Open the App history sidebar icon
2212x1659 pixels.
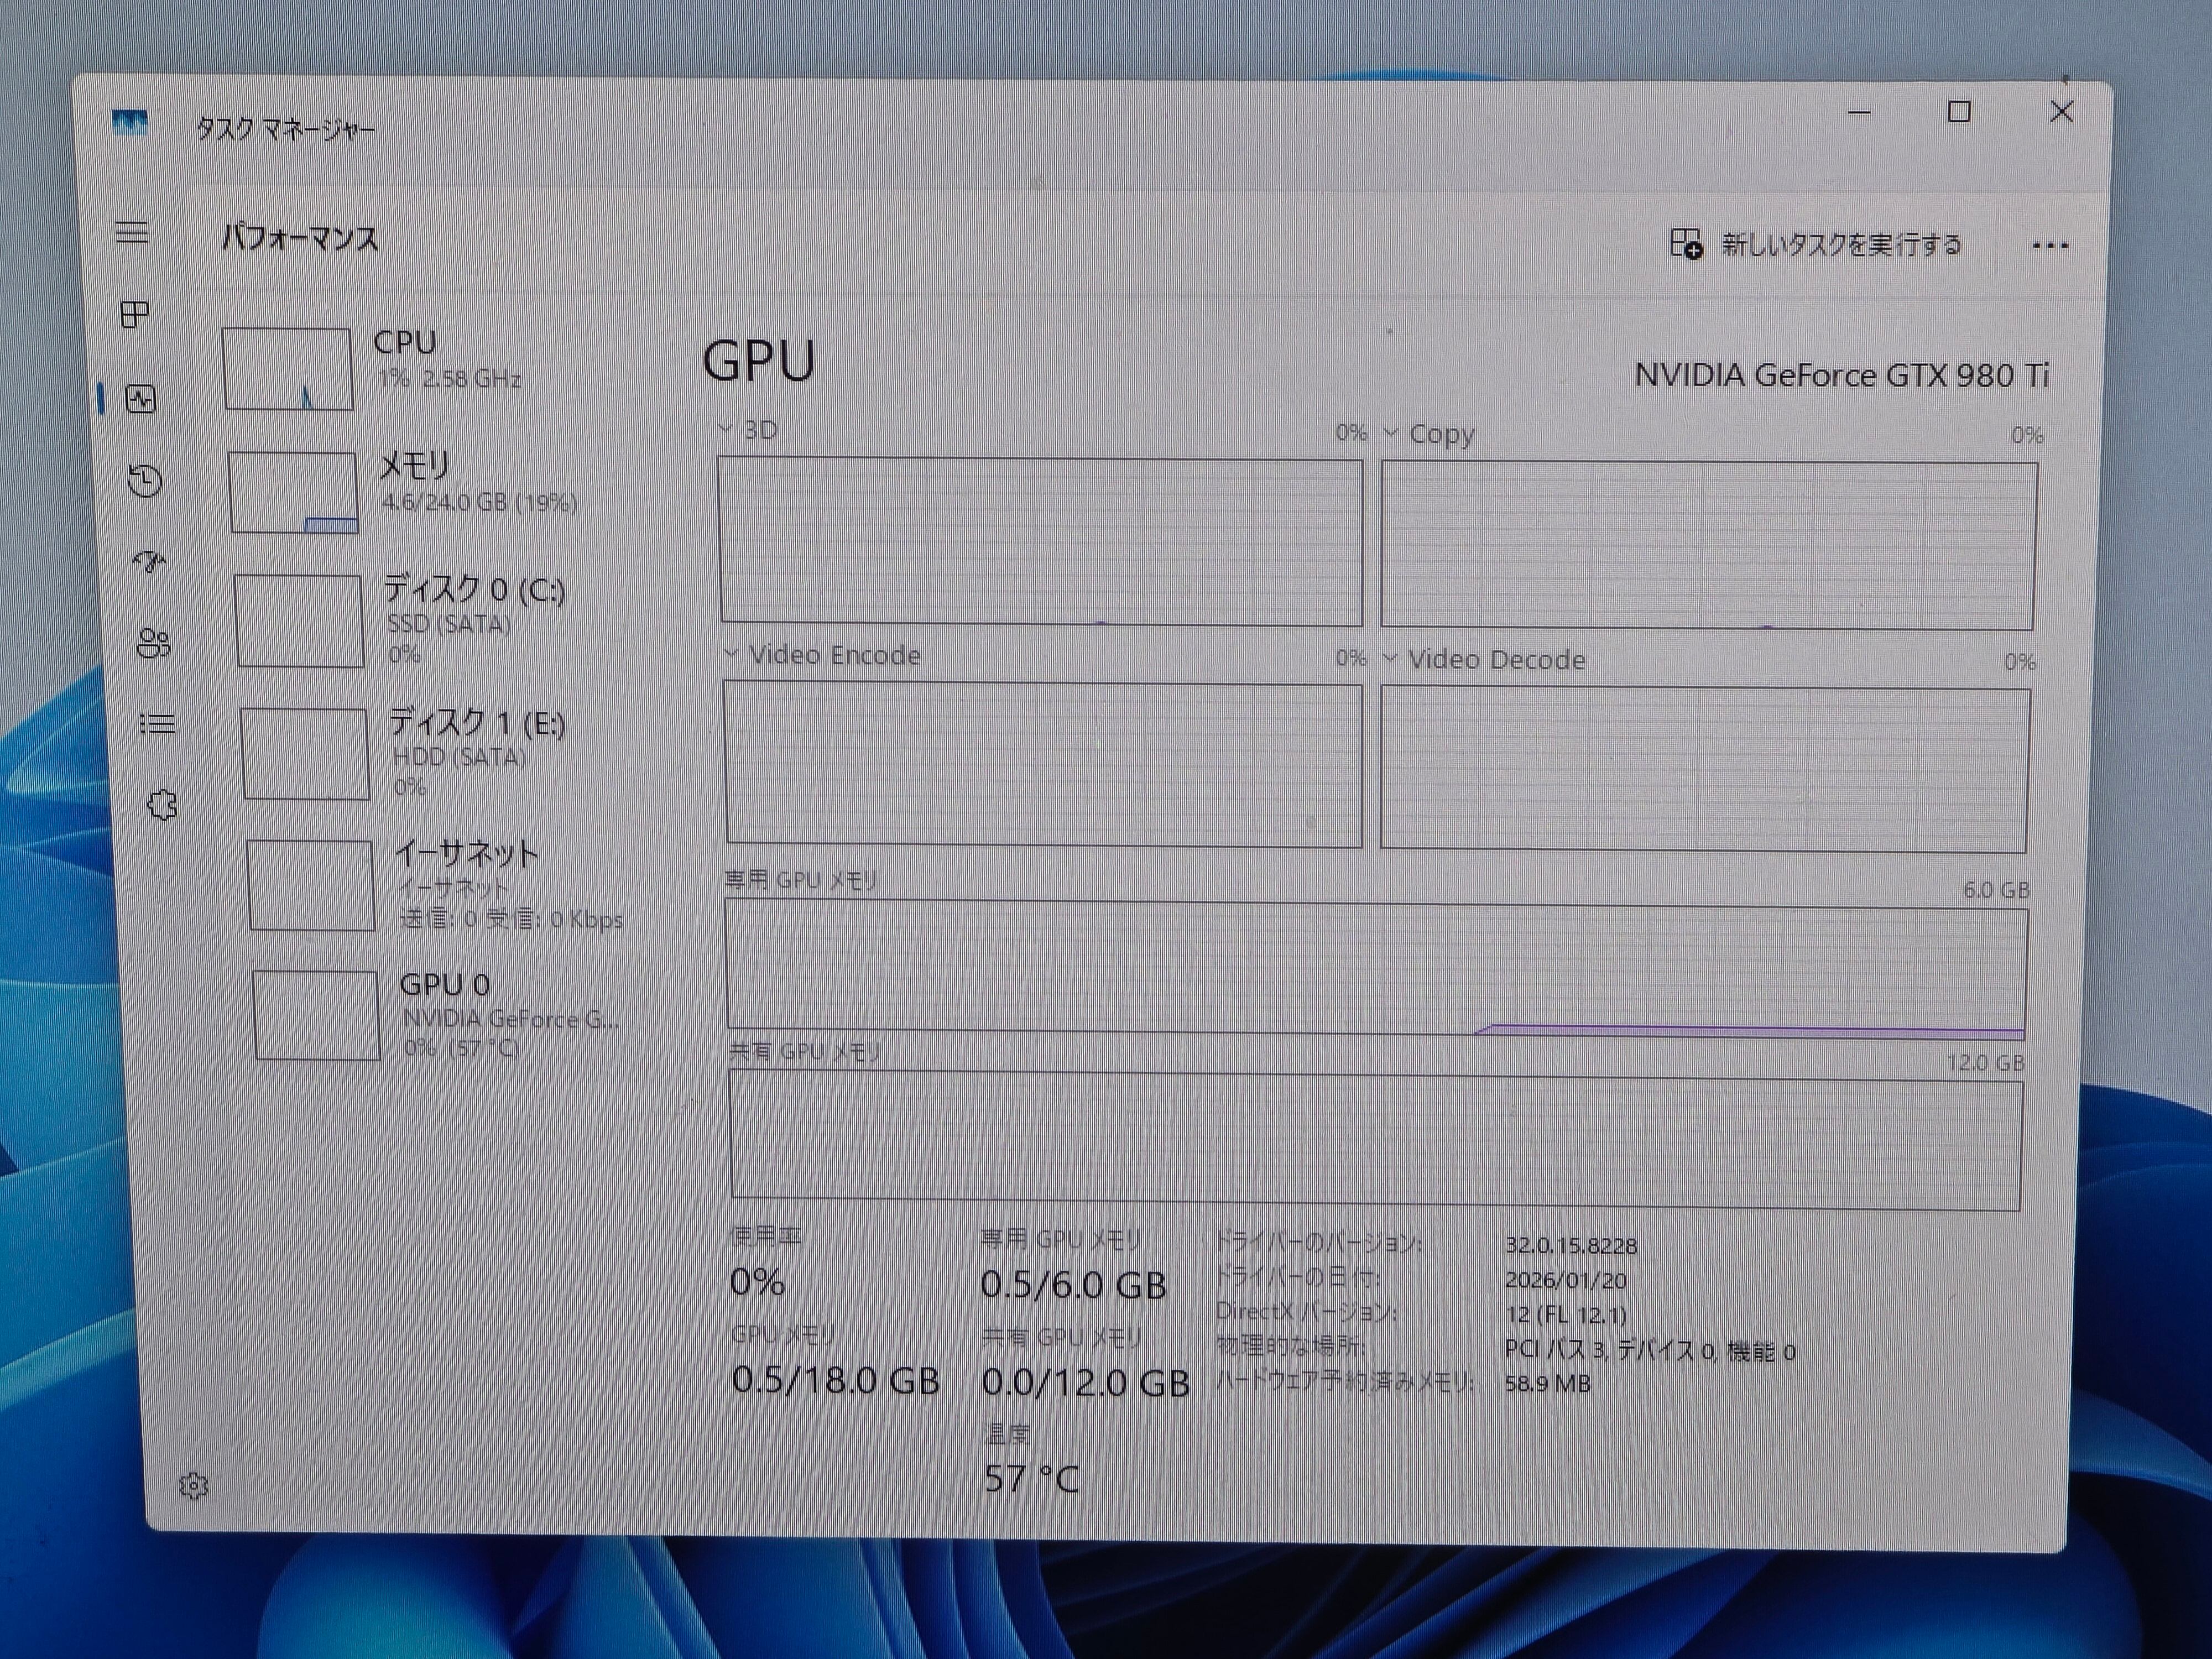[x=145, y=481]
